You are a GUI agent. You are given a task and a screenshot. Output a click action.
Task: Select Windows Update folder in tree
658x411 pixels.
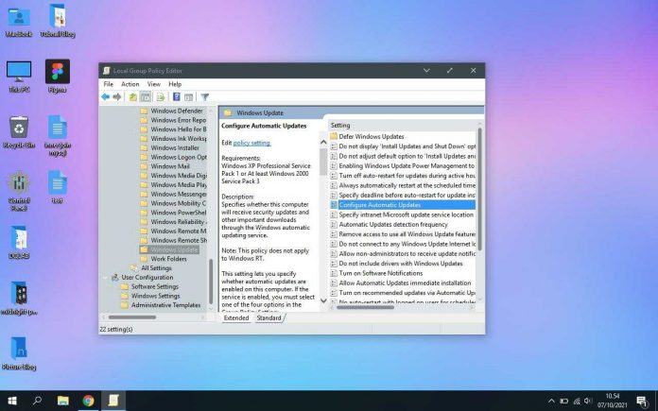point(169,249)
